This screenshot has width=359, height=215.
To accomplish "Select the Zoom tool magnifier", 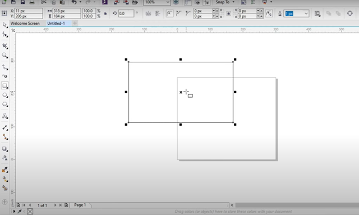I will 4,55.
